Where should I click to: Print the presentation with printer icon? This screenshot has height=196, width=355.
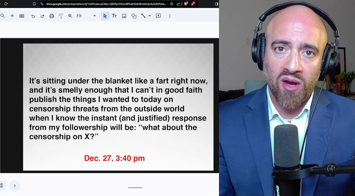52,16
